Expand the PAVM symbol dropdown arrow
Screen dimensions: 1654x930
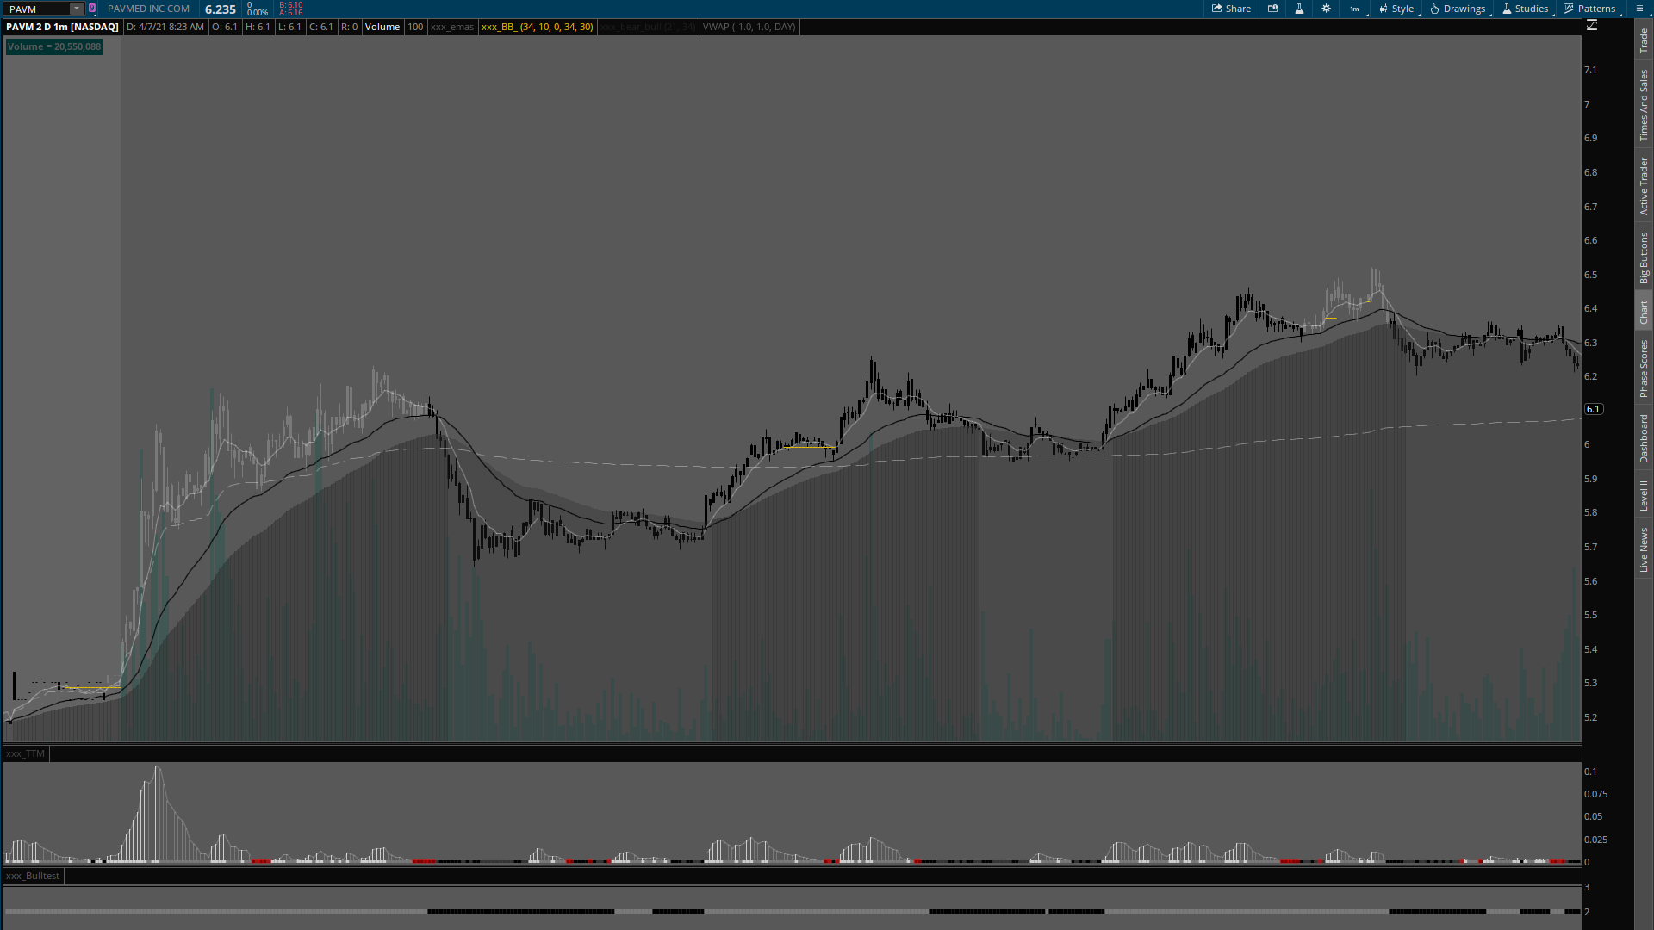[77, 9]
